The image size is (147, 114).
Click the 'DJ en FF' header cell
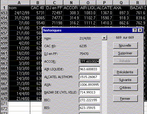54,8
